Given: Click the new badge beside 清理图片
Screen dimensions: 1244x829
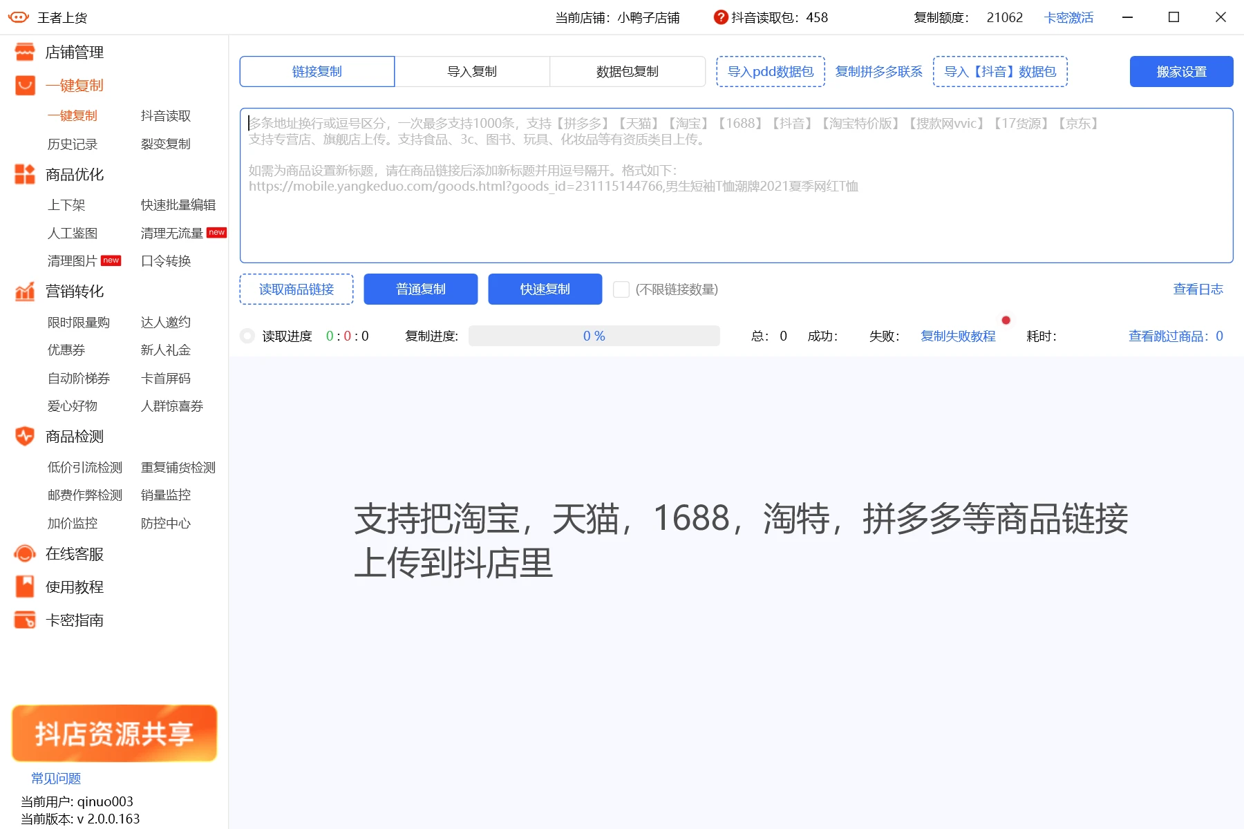Looking at the screenshot, I should [111, 260].
